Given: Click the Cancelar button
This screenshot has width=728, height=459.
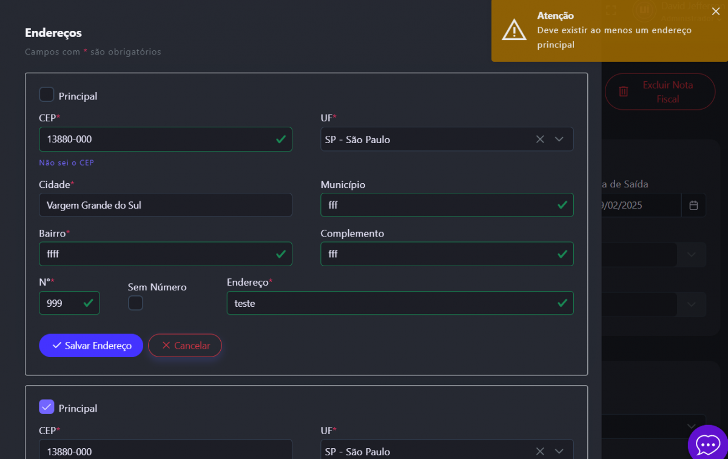Looking at the screenshot, I should point(185,346).
